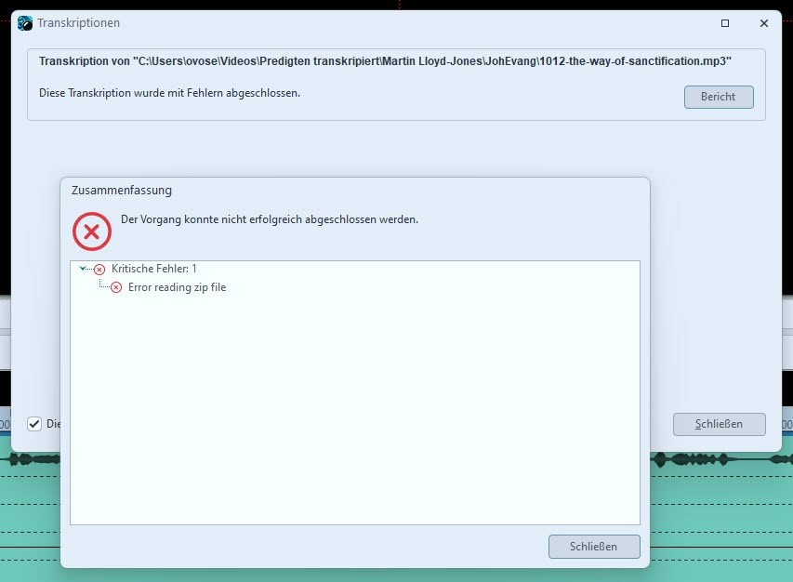The image size is (793, 582).
Task: Collapse the Kritische Fehler tree node arrow
Action: pos(84,268)
